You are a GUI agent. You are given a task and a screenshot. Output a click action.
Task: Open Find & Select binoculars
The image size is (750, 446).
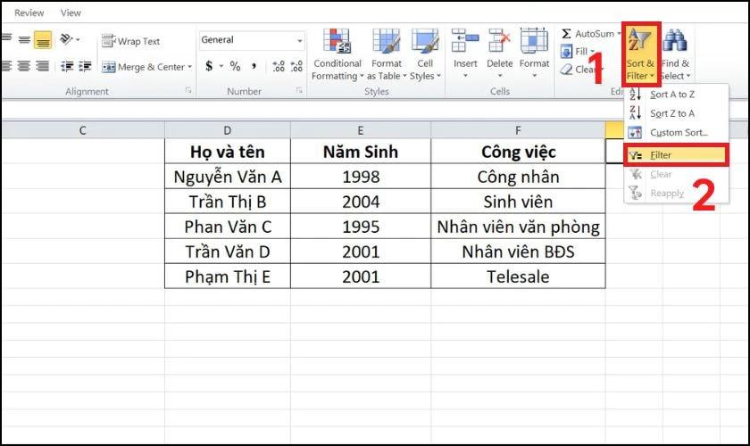click(675, 54)
